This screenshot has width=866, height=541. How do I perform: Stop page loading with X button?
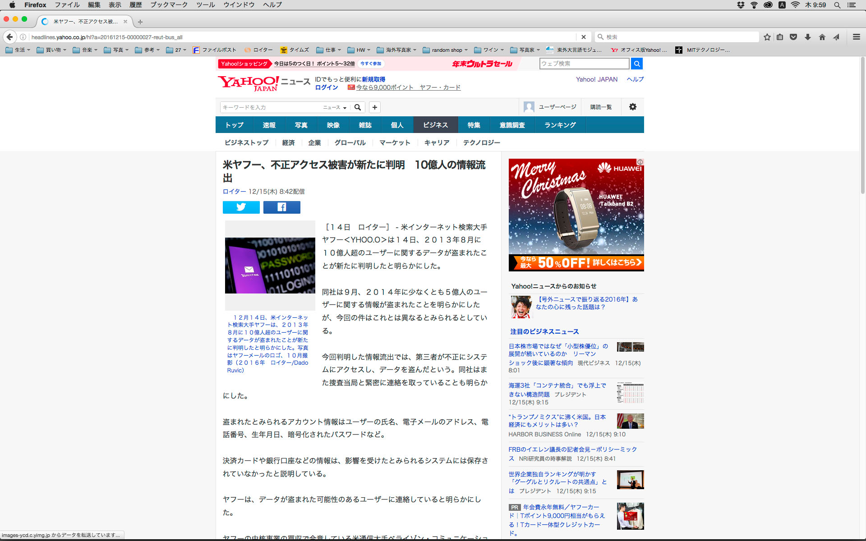[583, 37]
